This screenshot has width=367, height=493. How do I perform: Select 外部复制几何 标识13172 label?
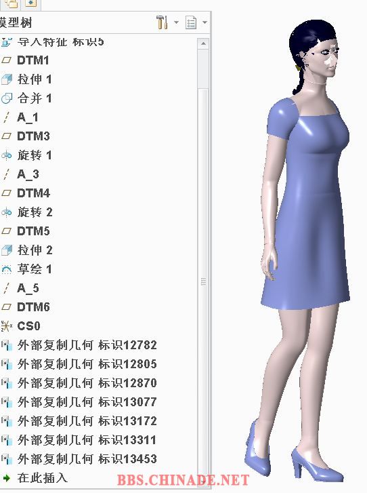(87, 421)
